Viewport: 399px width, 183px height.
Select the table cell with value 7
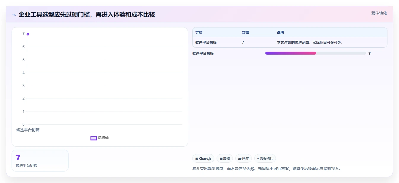(243, 43)
